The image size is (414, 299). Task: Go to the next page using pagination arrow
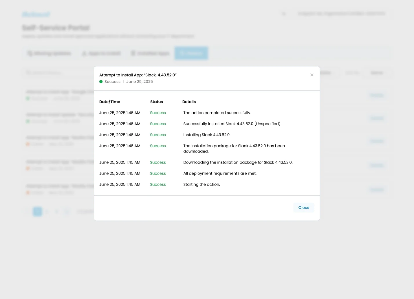(x=67, y=212)
